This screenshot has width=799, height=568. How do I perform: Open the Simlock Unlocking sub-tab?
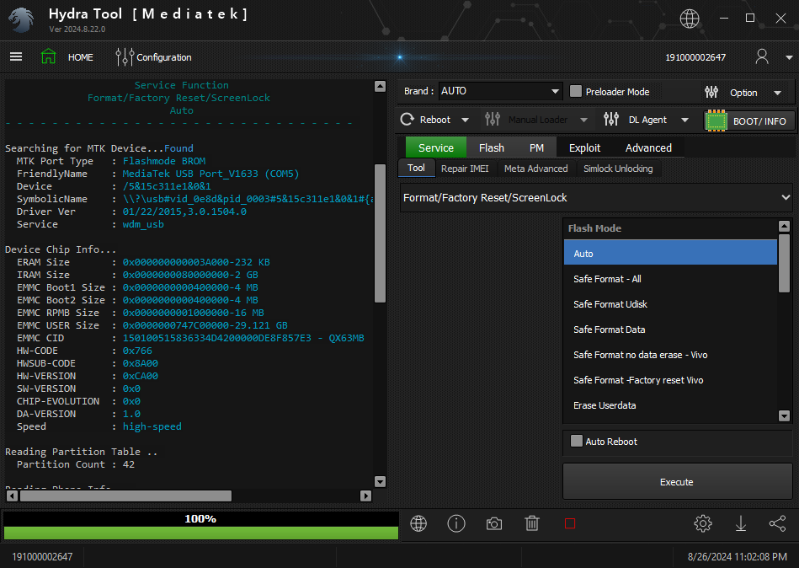[618, 169]
